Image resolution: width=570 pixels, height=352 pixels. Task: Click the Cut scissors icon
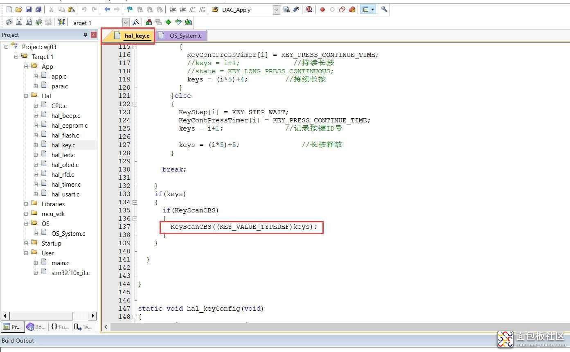click(52, 9)
